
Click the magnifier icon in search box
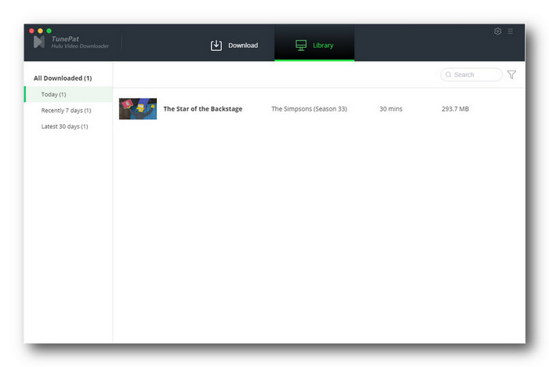(448, 74)
